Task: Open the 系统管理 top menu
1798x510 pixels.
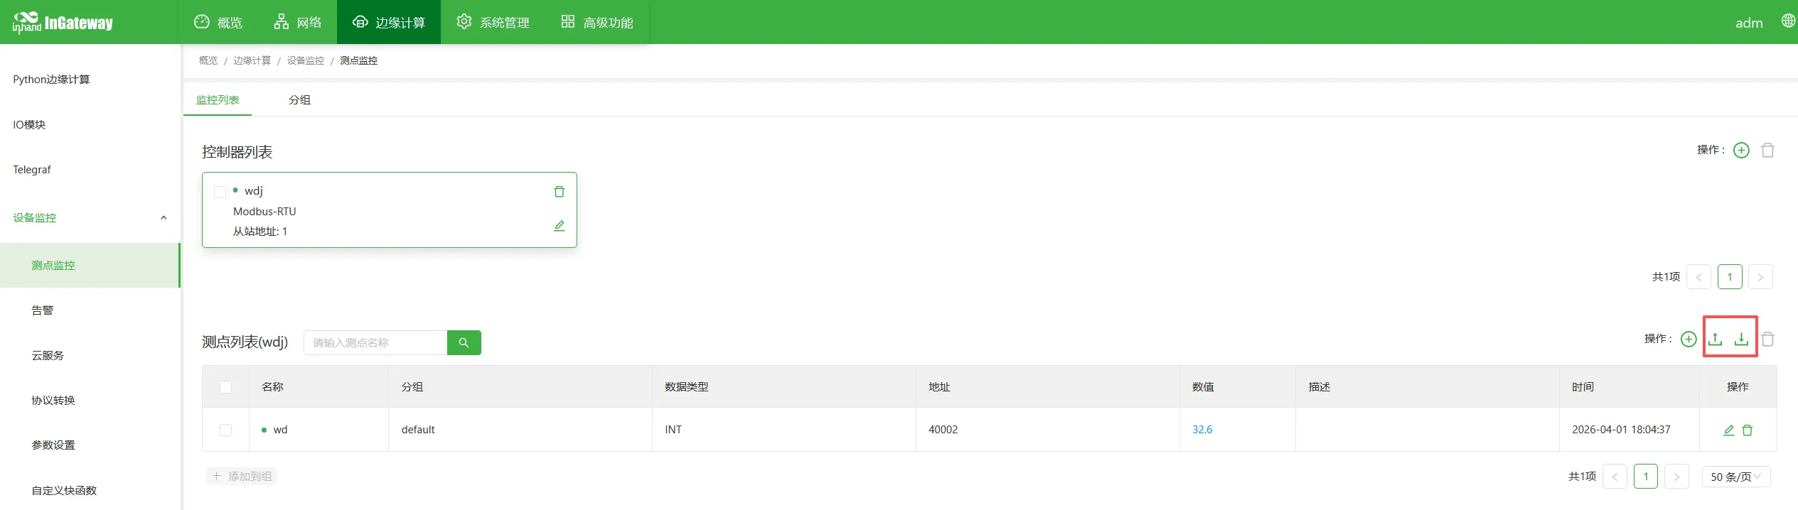Action: (493, 22)
